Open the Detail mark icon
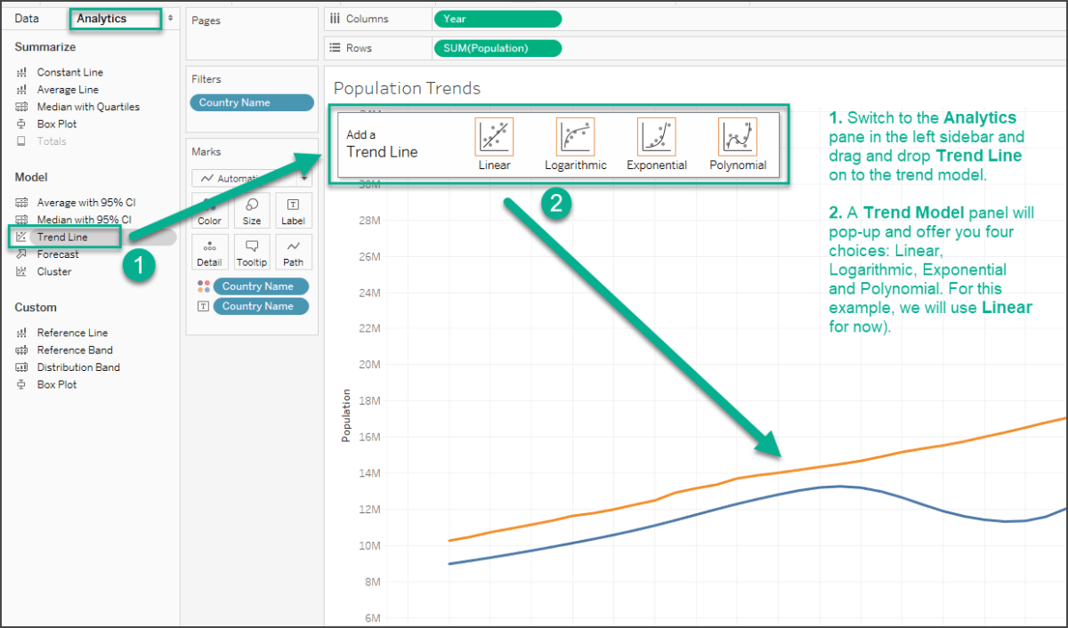The height and width of the screenshot is (628, 1068). 209,251
